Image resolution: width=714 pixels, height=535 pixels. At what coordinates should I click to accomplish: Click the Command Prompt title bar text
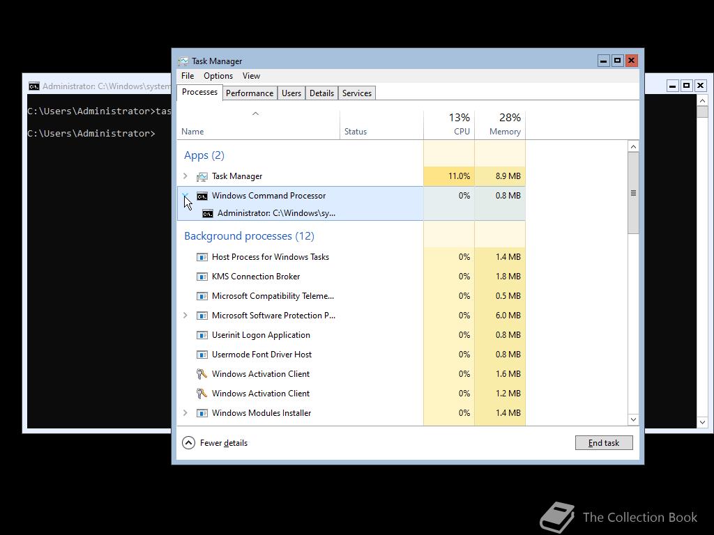pyautogui.click(x=107, y=86)
